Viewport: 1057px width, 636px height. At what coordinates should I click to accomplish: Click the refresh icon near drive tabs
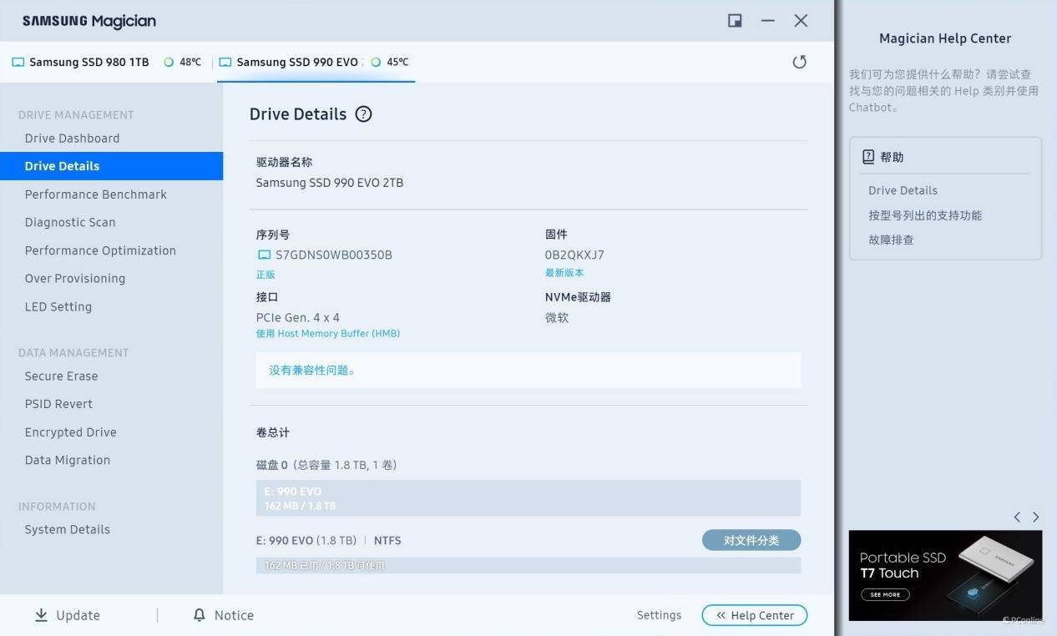tap(799, 62)
